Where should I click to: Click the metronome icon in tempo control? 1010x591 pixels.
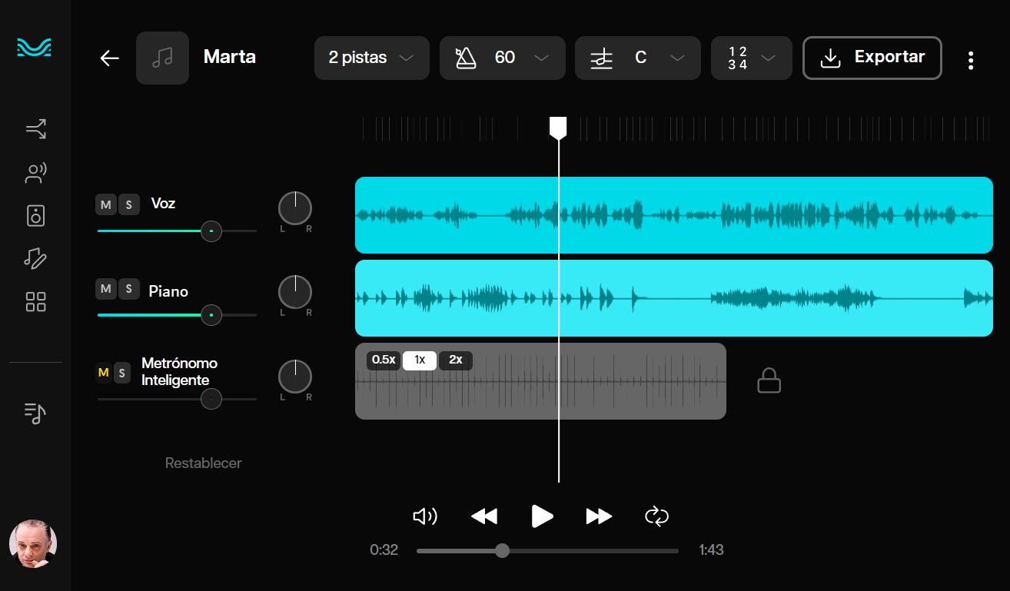[x=466, y=58]
